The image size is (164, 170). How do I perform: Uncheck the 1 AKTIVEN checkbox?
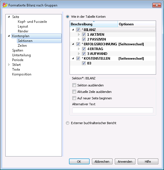[x=84, y=34]
